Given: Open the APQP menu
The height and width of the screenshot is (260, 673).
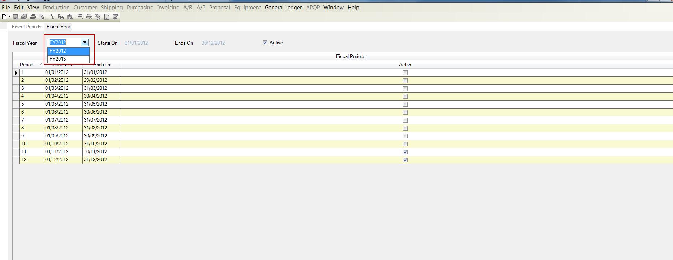Looking at the screenshot, I should point(313,8).
